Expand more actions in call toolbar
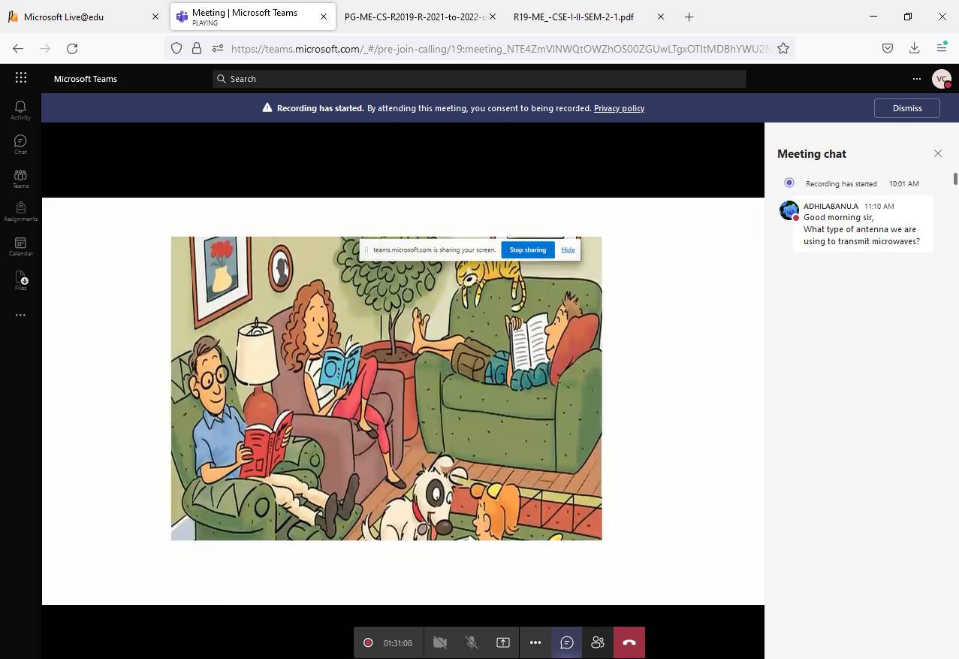This screenshot has height=659, width=959. click(535, 642)
